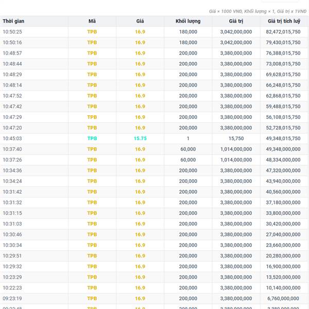Click the green TPB code at 10:45:03

pyautogui.click(x=92, y=139)
